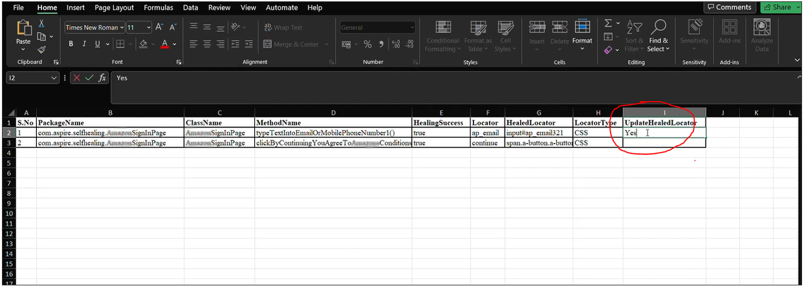Screen dimensions: 804x288
Task: Click the AutoSum sigma icon
Action: click(x=608, y=23)
